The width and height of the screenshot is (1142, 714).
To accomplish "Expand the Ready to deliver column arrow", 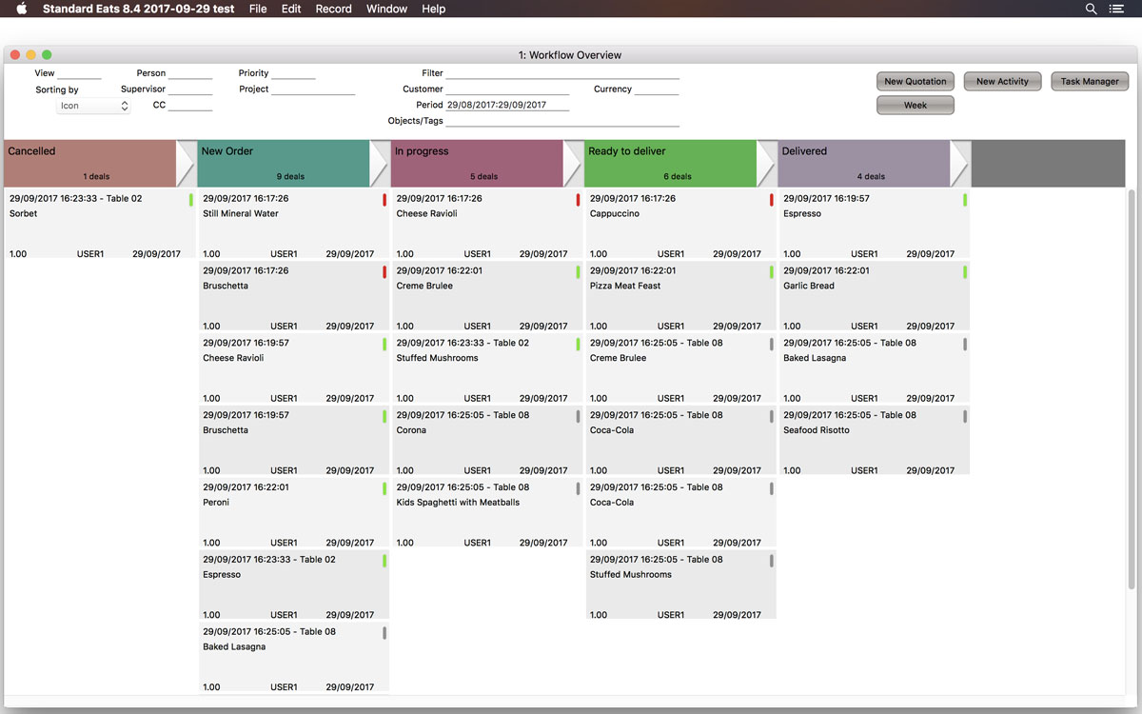I will pyautogui.click(x=766, y=162).
